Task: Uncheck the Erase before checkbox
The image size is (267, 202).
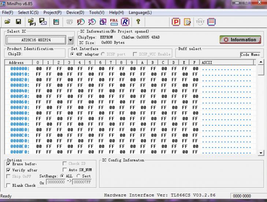Action: click(x=8, y=164)
